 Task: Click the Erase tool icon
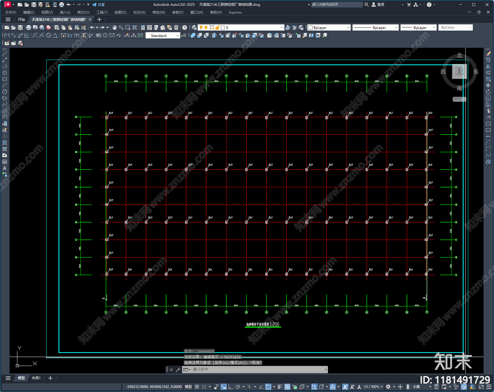(x=488, y=54)
